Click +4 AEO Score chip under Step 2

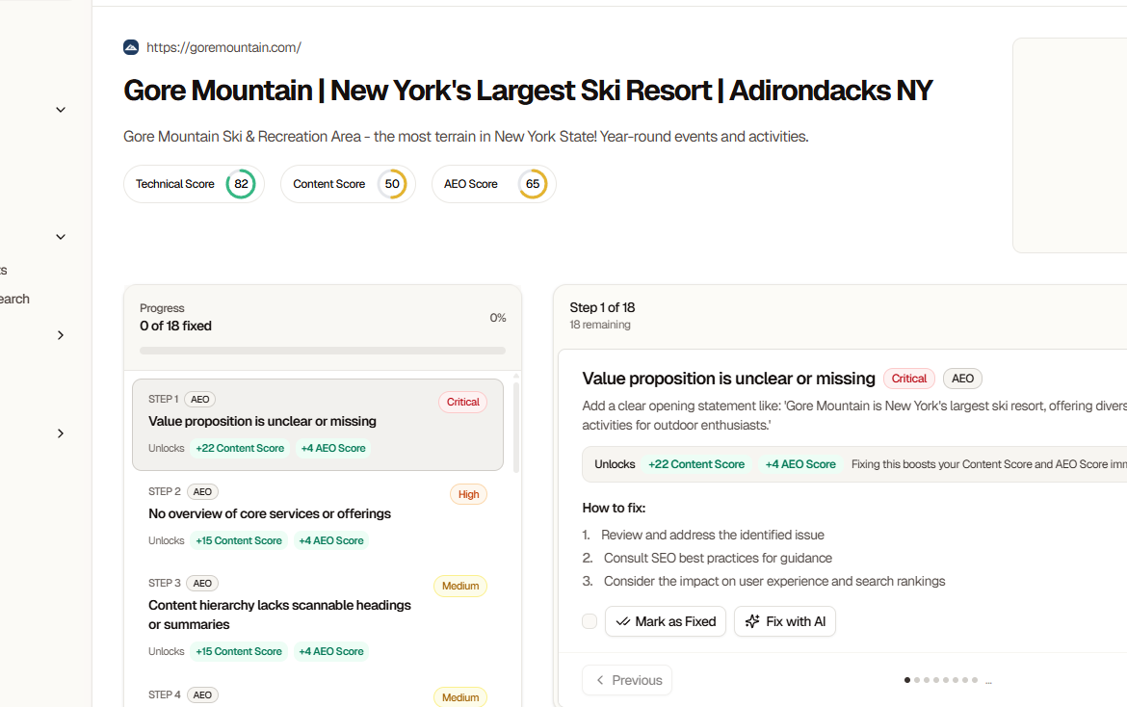tap(331, 540)
